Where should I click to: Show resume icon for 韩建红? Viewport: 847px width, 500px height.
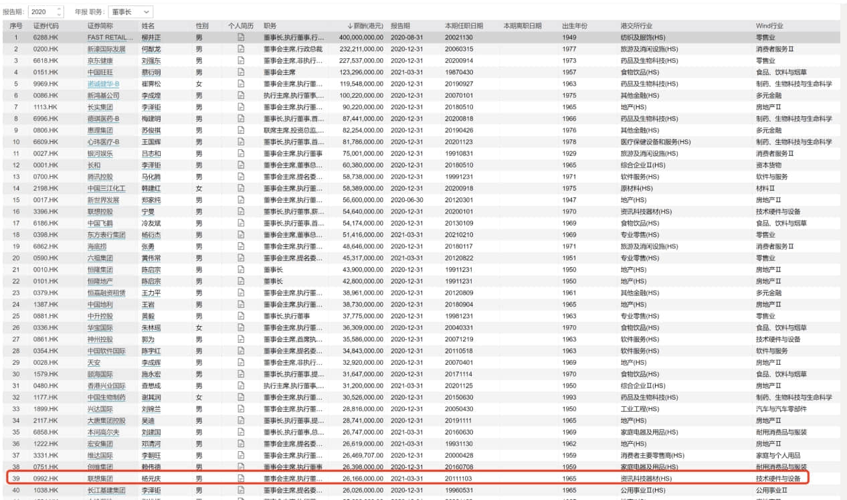(241, 188)
